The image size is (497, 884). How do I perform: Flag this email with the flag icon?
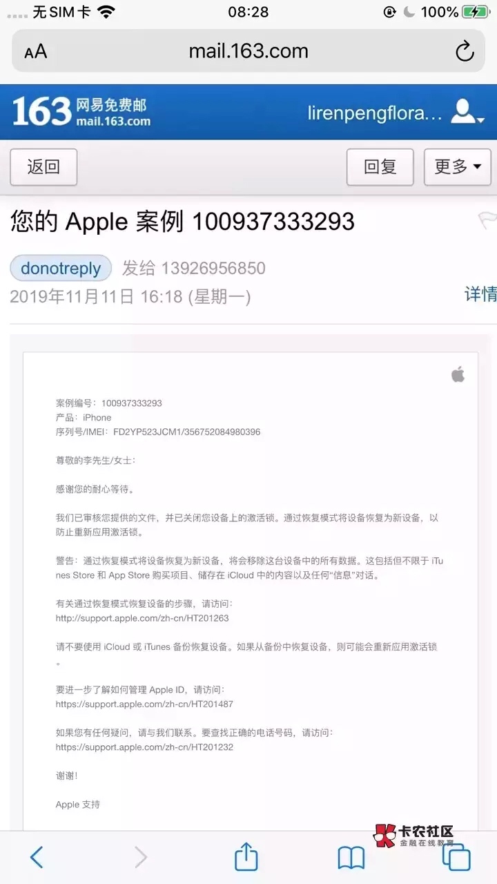(487, 220)
